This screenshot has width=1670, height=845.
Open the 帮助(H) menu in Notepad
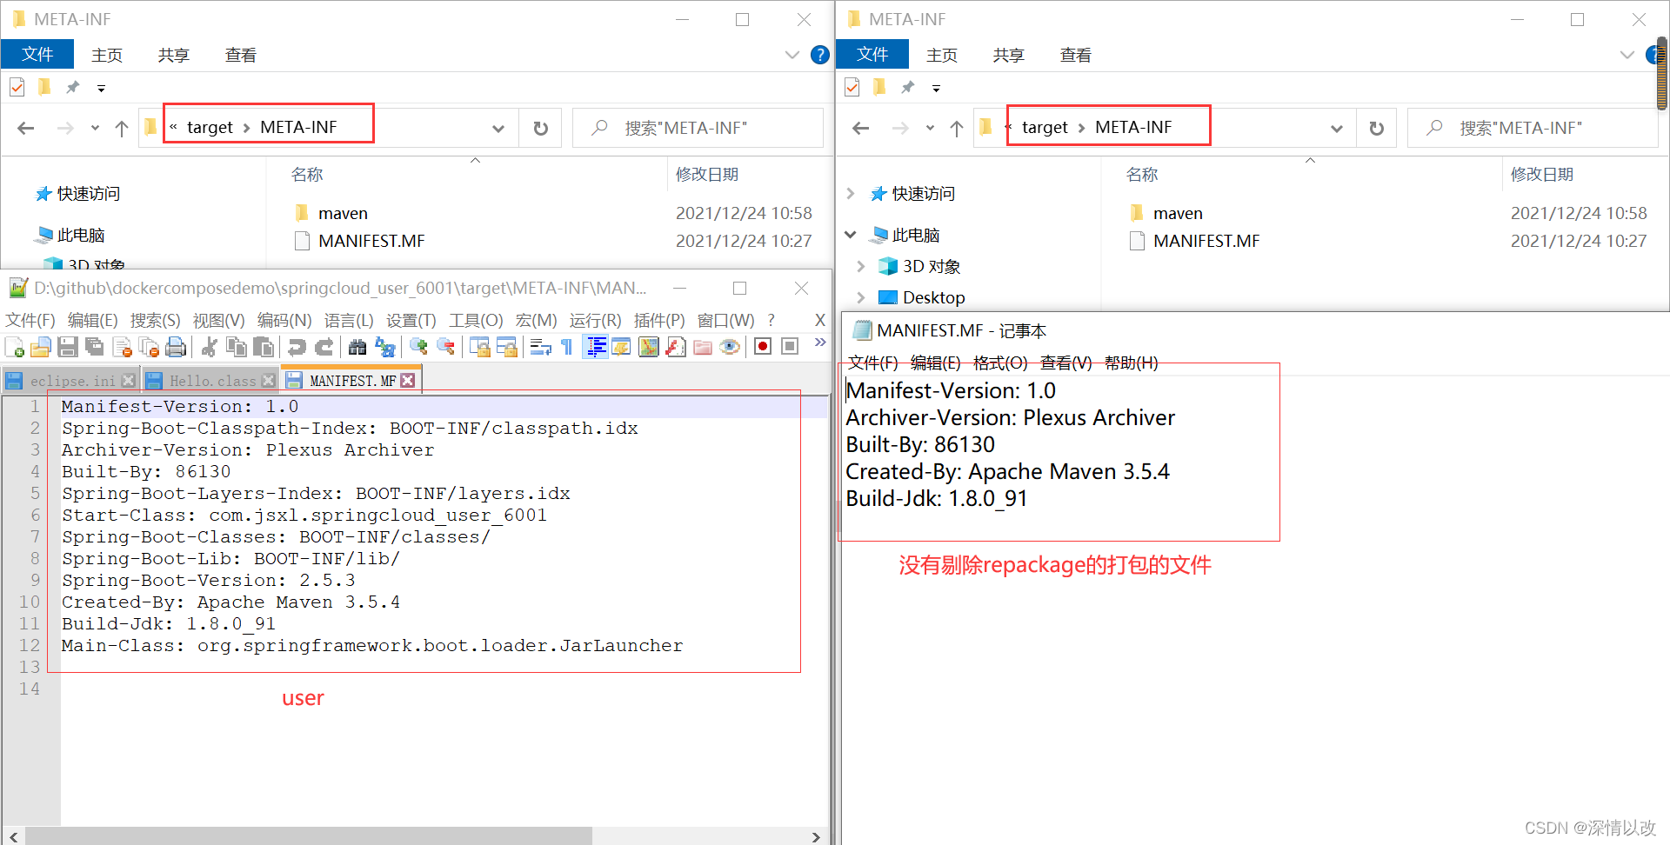[x=1132, y=363]
